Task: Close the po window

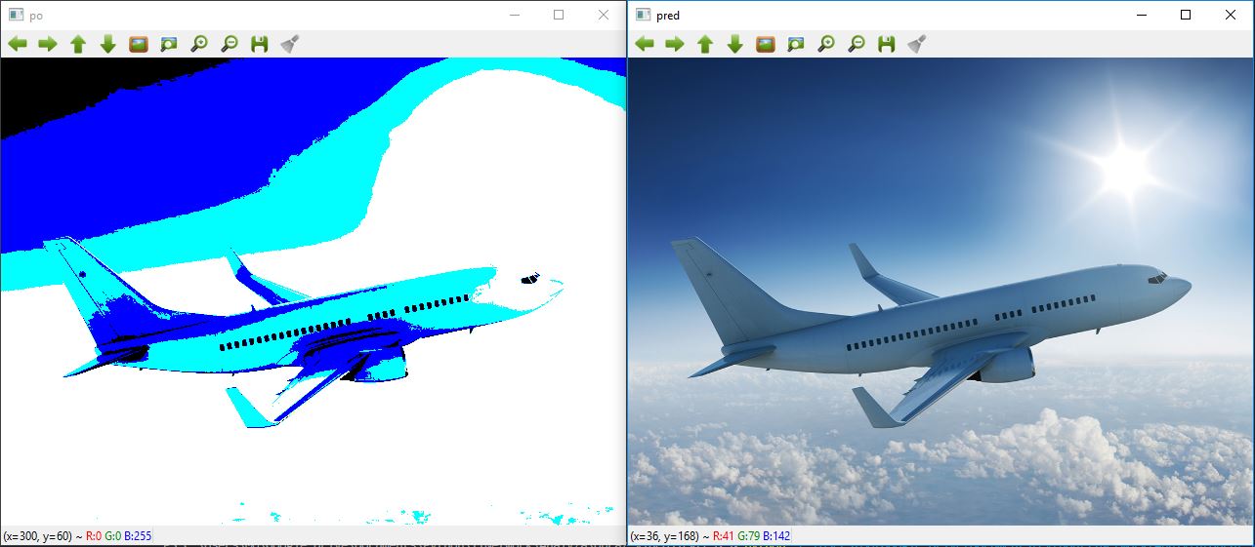Action: pos(604,16)
